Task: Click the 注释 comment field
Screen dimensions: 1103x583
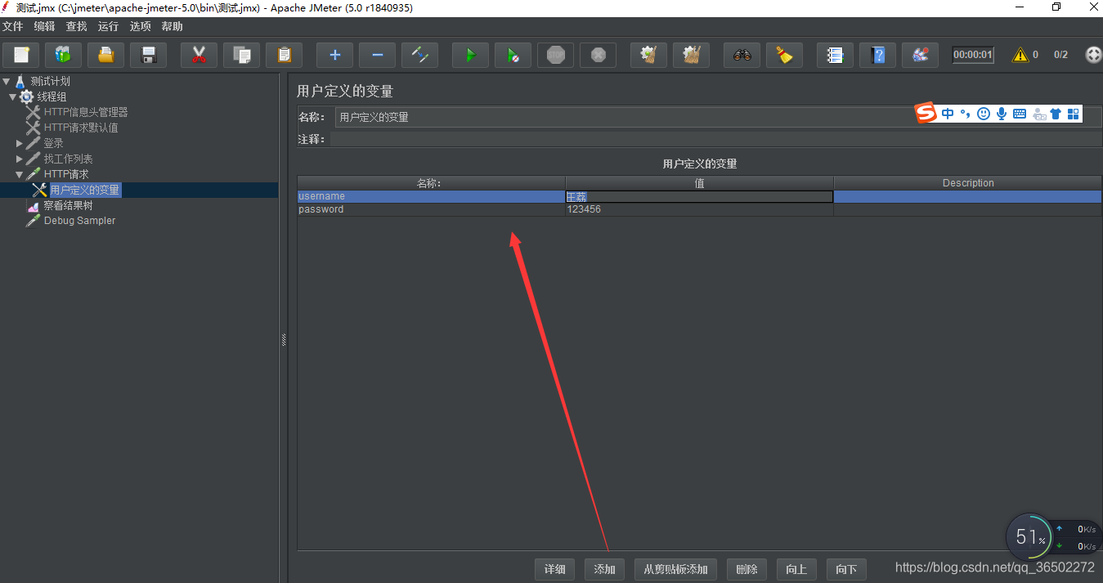Action: pos(716,139)
